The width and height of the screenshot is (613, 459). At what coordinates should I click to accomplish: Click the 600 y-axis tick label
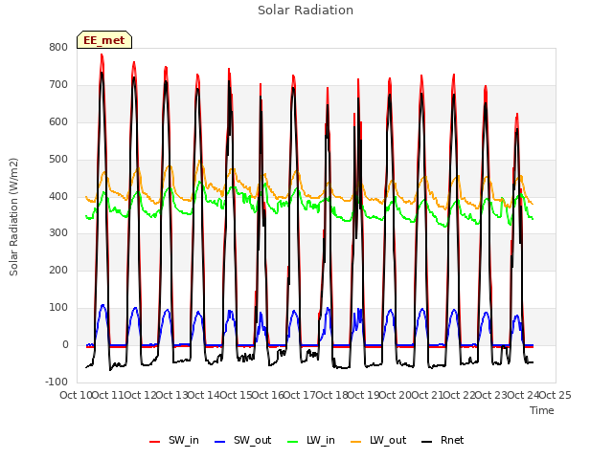58,121
